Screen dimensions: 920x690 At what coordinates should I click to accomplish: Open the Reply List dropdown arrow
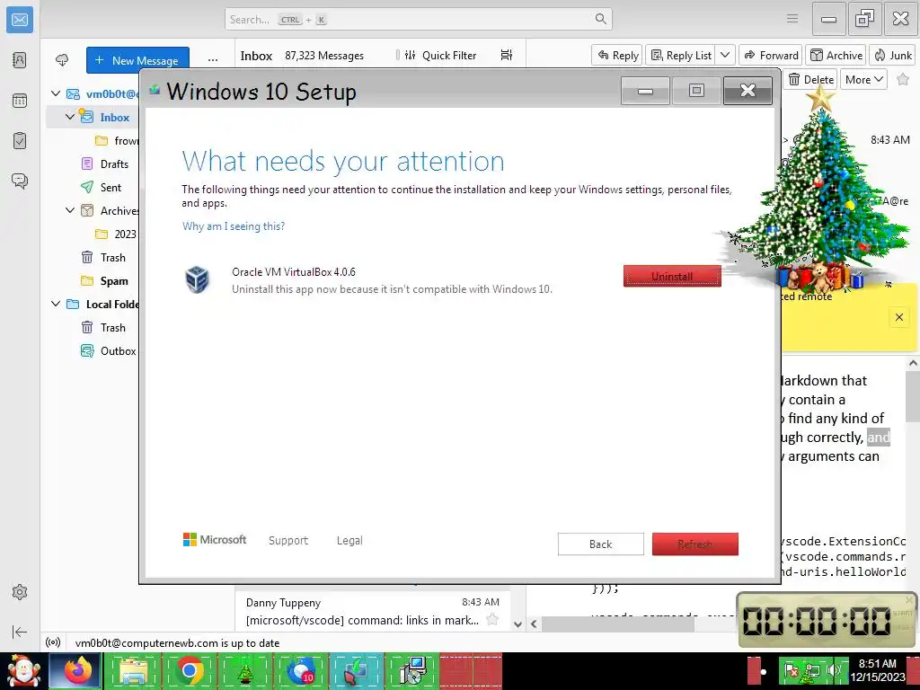point(725,55)
